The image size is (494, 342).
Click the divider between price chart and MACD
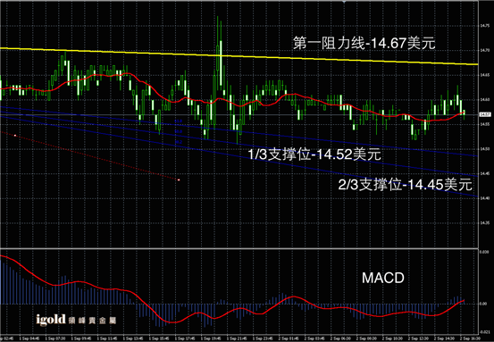click(x=239, y=248)
